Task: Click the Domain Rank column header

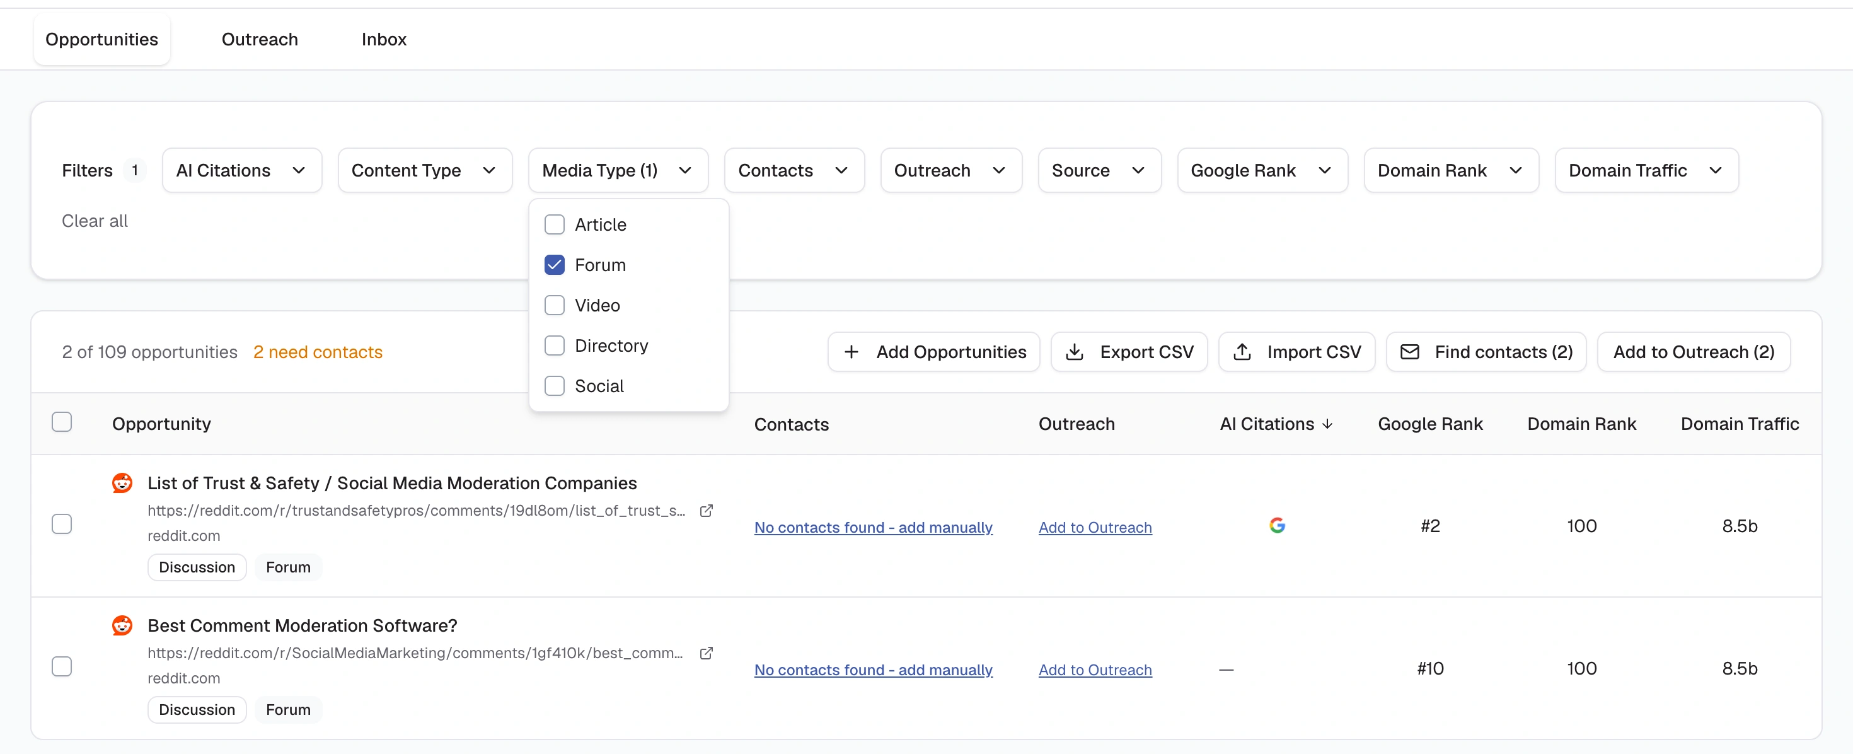Action: tap(1581, 424)
